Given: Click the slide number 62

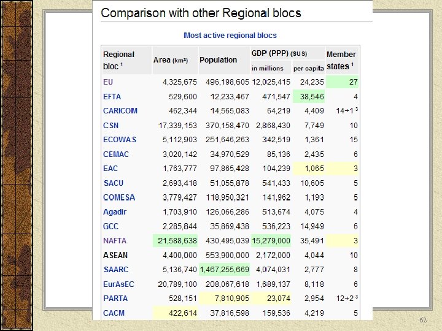Looking at the screenshot, I should pyautogui.click(x=423, y=321).
